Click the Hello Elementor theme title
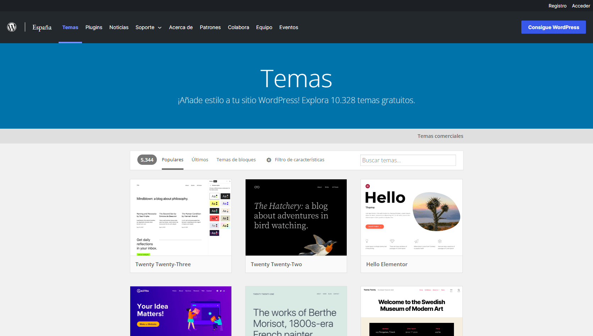The width and height of the screenshot is (593, 336). click(x=386, y=264)
